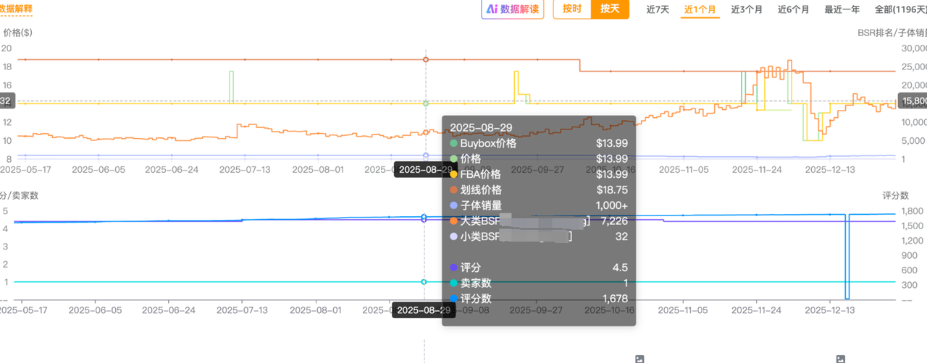Click the purple 评分 legend dot in tooltip
The width and height of the screenshot is (927, 363).
[453, 268]
